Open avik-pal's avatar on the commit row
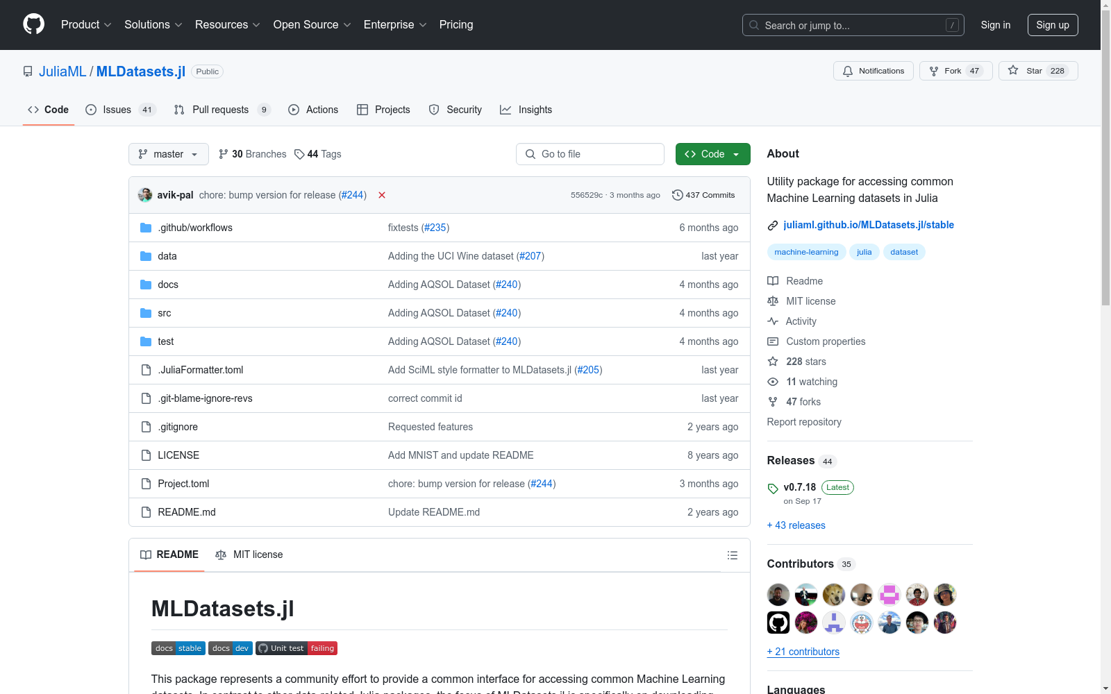The width and height of the screenshot is (1111, 694). 145,195
